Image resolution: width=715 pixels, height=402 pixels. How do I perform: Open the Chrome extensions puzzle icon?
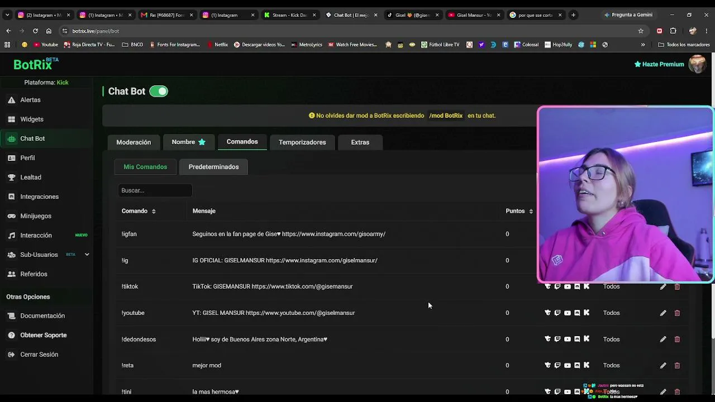click(673, 31)
